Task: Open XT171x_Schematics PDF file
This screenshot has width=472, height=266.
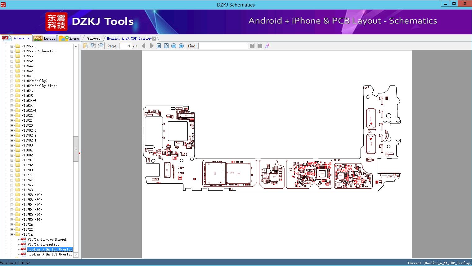Action: pyautogui.click(x=43, y=244)
